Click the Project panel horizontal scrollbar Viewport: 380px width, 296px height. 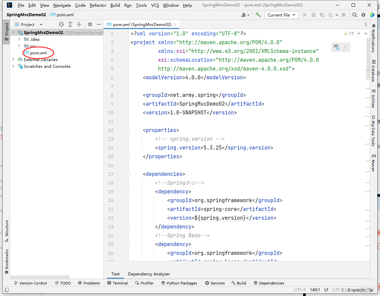click(x=40, y=277)
